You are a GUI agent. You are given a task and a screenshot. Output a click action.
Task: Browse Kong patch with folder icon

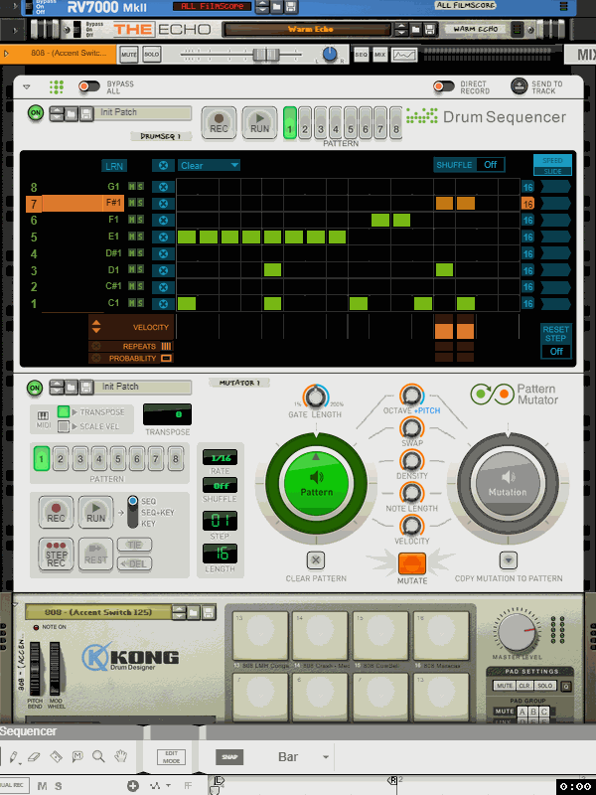(x=193, y=612)
